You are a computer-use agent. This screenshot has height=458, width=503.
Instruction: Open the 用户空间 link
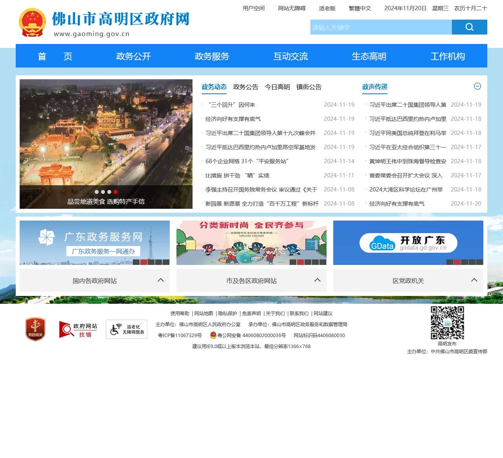[254, 8]
